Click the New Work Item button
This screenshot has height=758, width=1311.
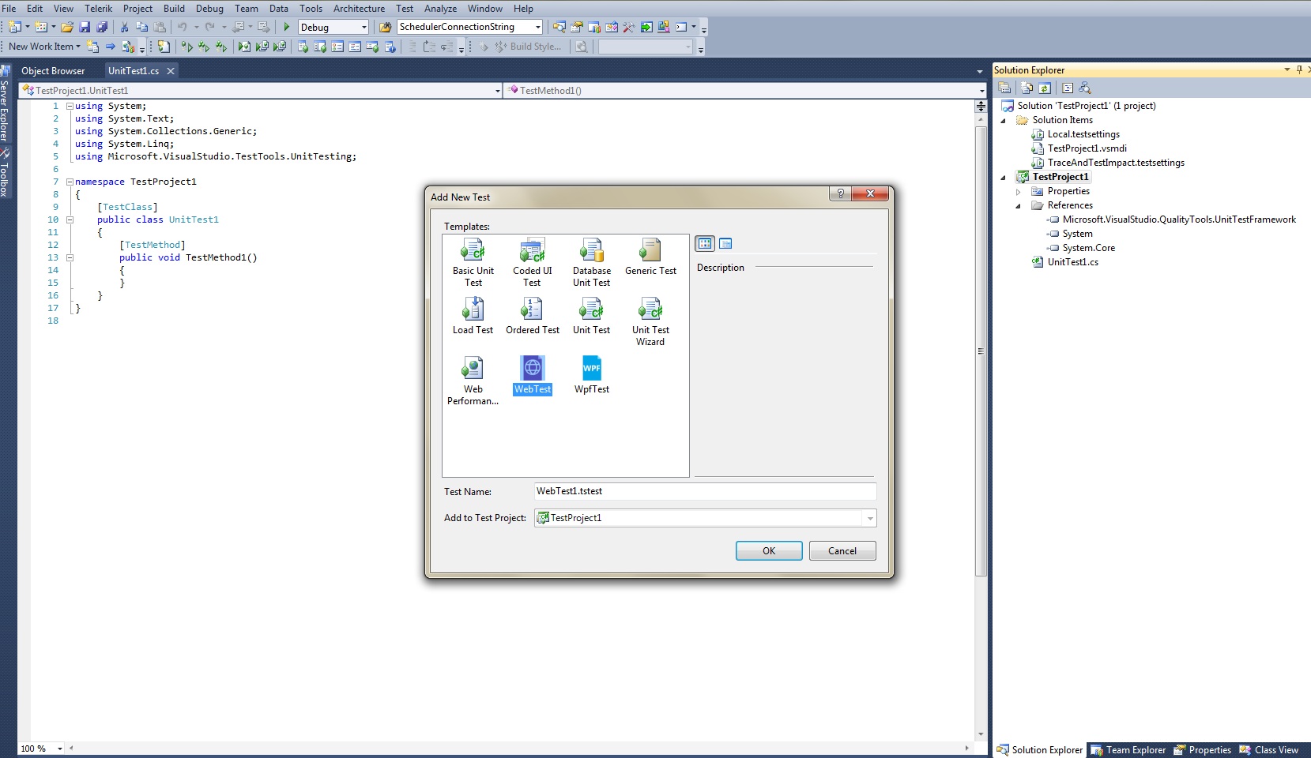44,47
